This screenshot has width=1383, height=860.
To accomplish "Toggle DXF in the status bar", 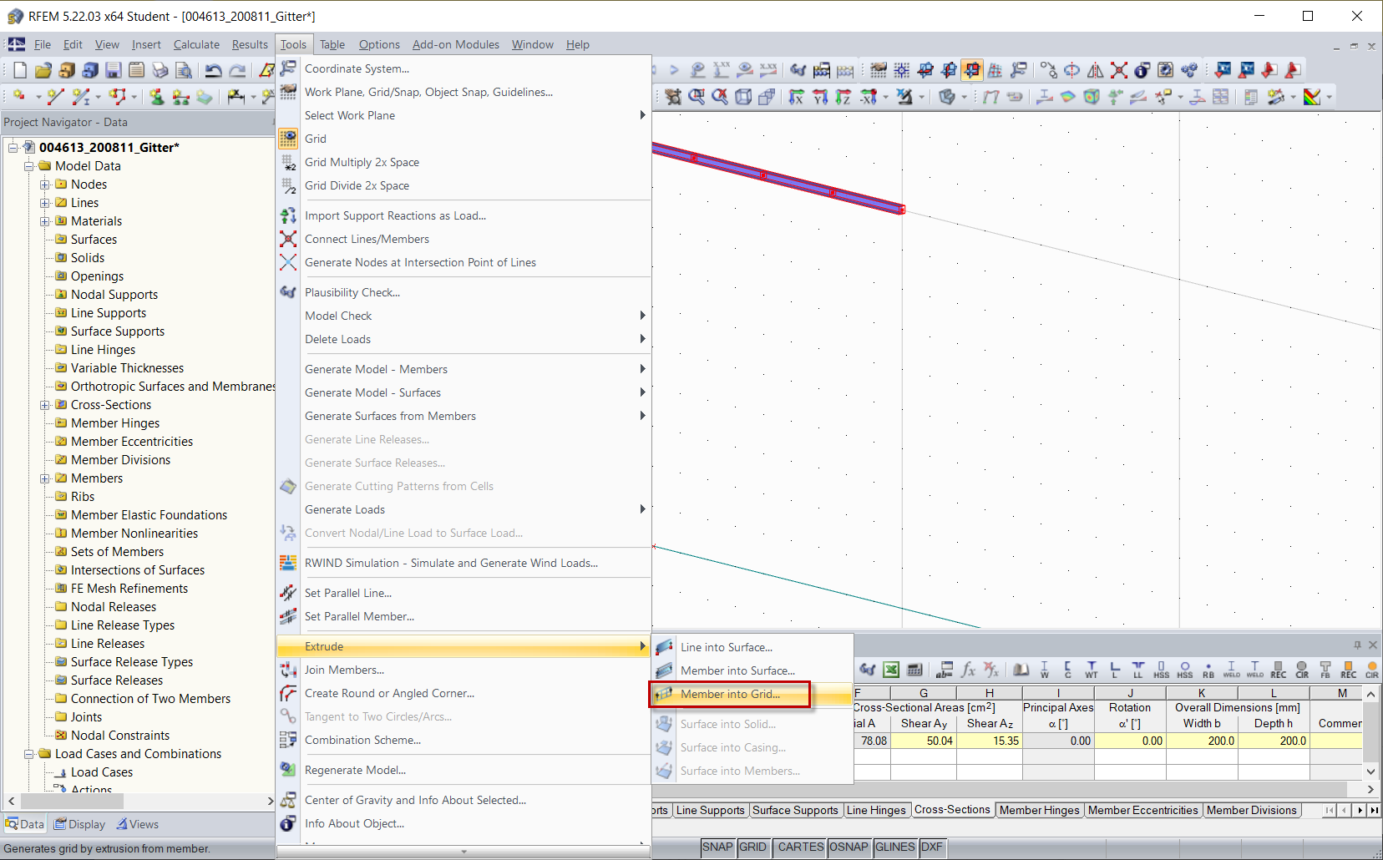I will pos(932,847).
